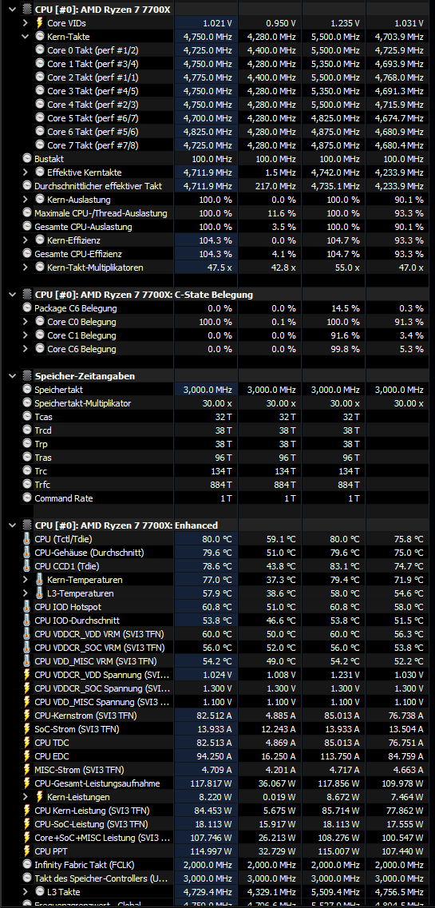Click the lightning icon of CPU EDC
Image resolution: width=435 pixels, height=908 pixels.
point(26,756)
